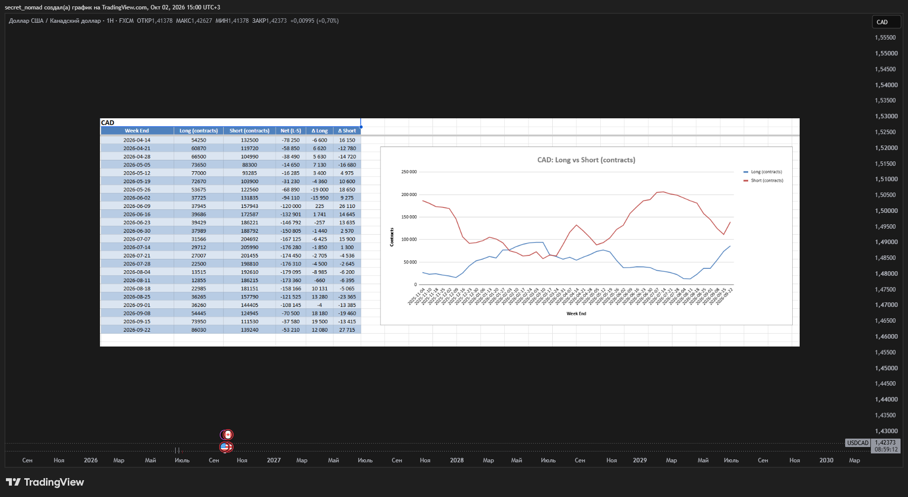
Task: Click the 205990 short contracts cell
Action: pos(249,248)
